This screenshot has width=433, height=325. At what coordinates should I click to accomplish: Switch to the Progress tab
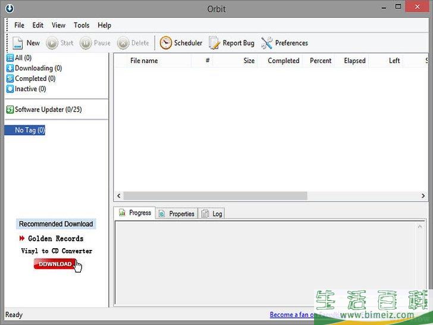pyautogui.click(x=135, y=213)
